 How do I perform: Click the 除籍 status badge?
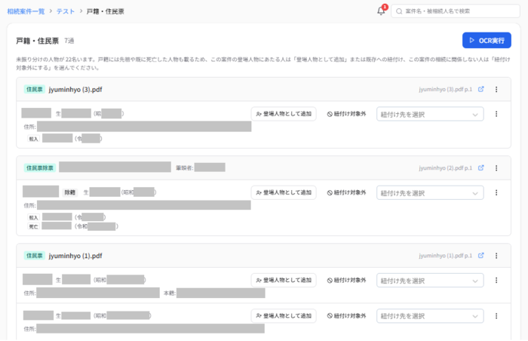(x=70, y=192)
